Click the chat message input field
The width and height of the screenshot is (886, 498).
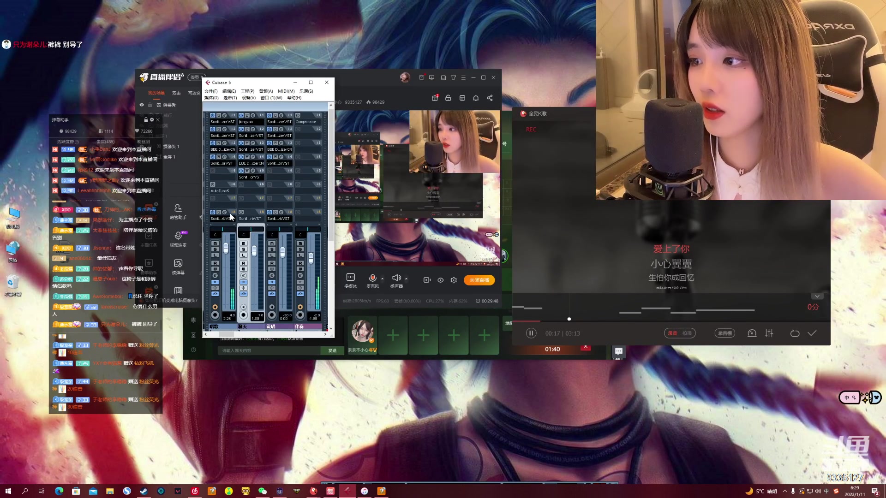[x=269, y=350]
